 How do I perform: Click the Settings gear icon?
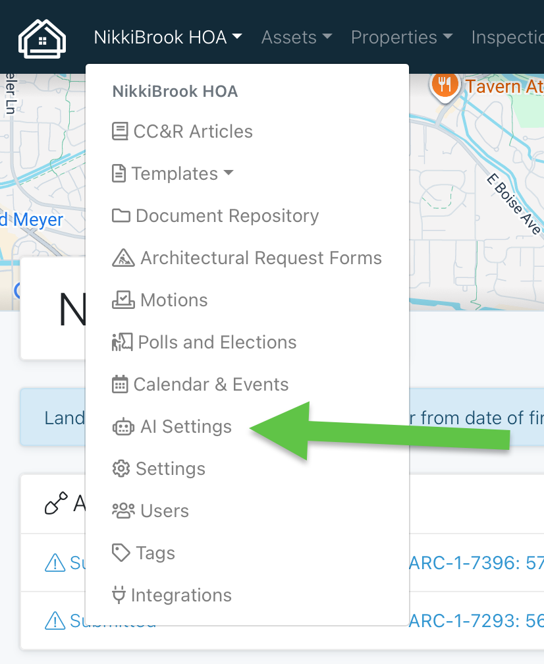tap(121, 469)
